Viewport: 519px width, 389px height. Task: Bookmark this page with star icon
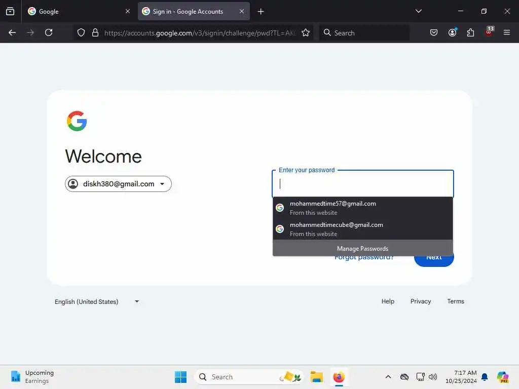tap(306, 32)
